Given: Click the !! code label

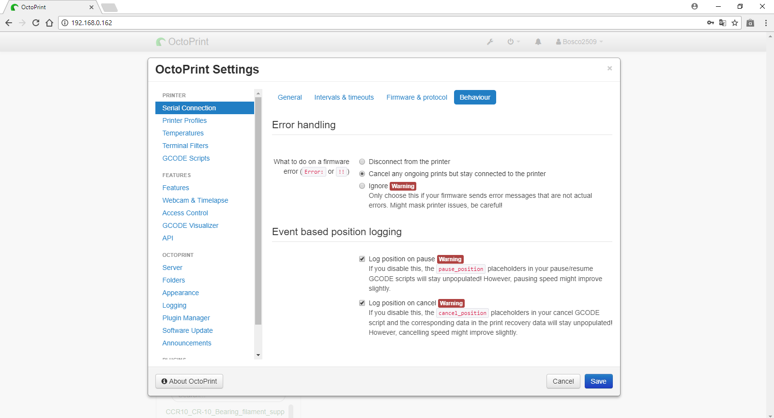Looking at the screenshot, I should tap(341, 172).
